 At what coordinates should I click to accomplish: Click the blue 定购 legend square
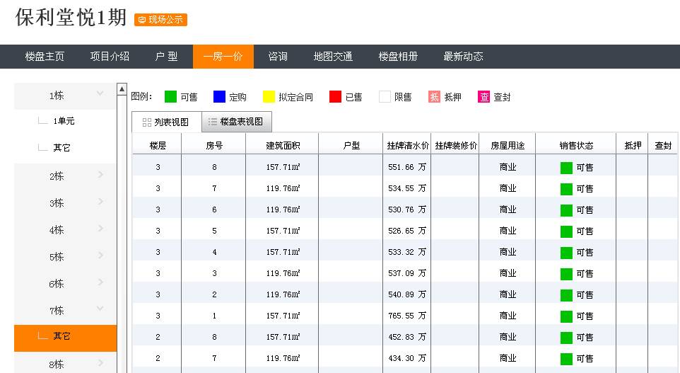pyautogui.click(x=219, y=97)
